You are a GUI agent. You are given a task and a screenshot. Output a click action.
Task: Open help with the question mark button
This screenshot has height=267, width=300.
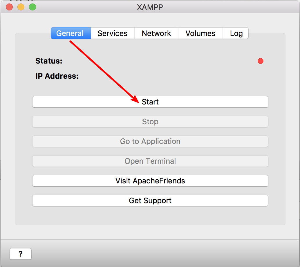[20, 254]
